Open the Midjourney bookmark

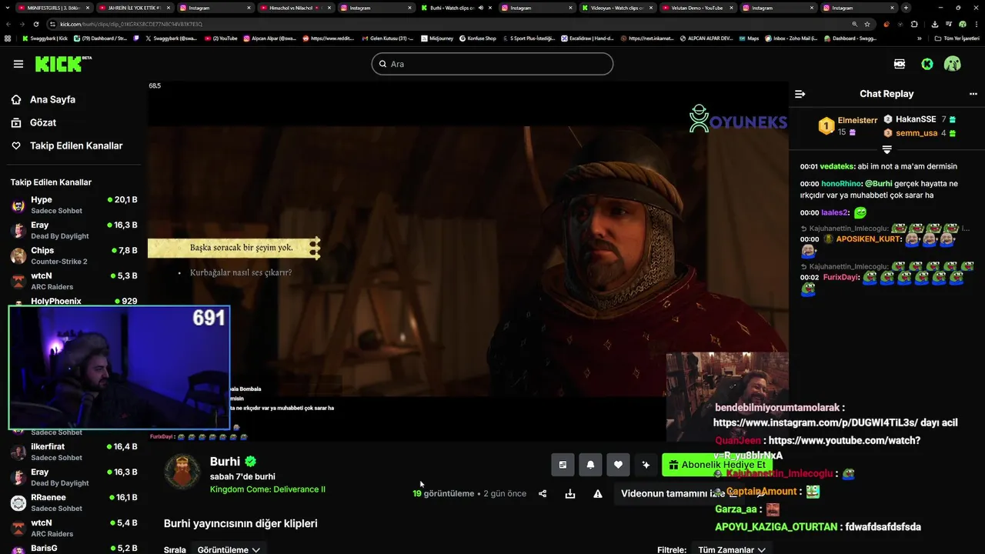tap(436, 38)
